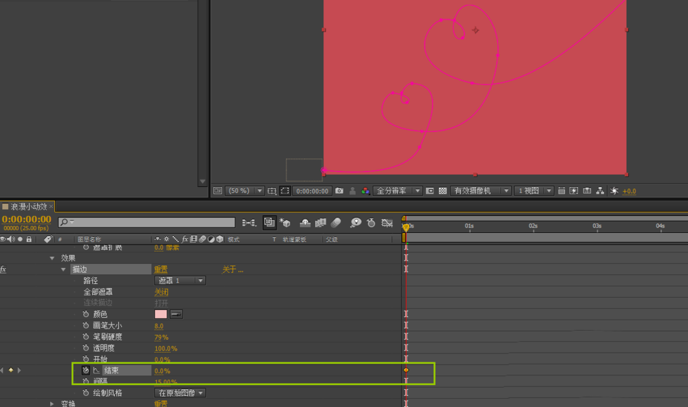Toggle mask and shape path visibility
This screenshot has height=407, width=688.
tap(286, 191)
